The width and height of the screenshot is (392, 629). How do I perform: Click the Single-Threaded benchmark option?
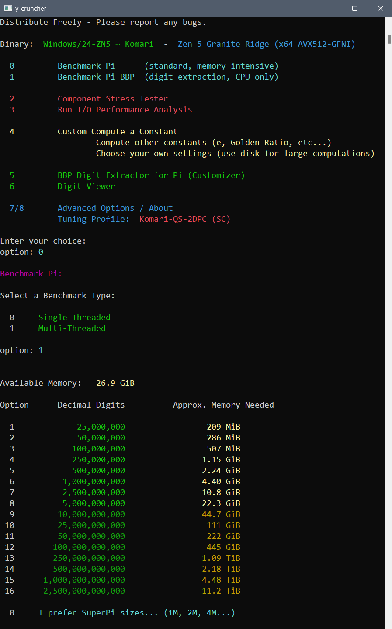[74, 318]
